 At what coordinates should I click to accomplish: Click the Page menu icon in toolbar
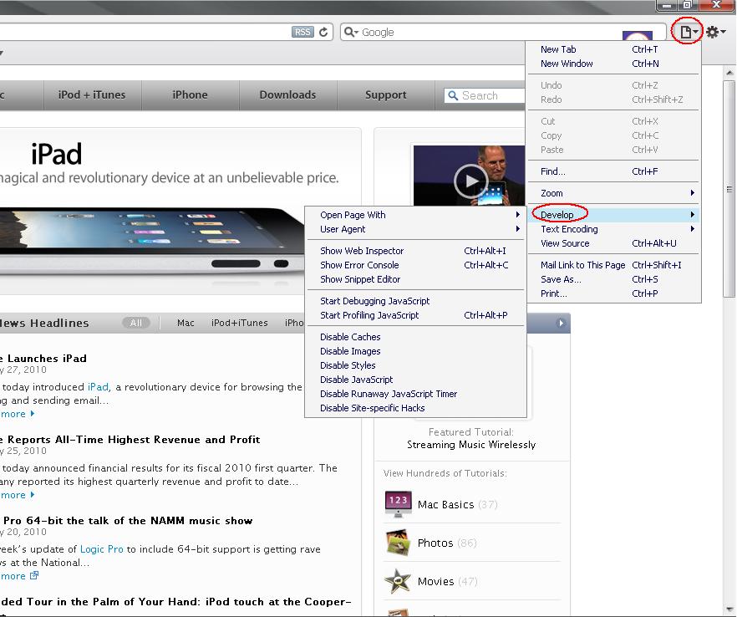click(687, 33)
